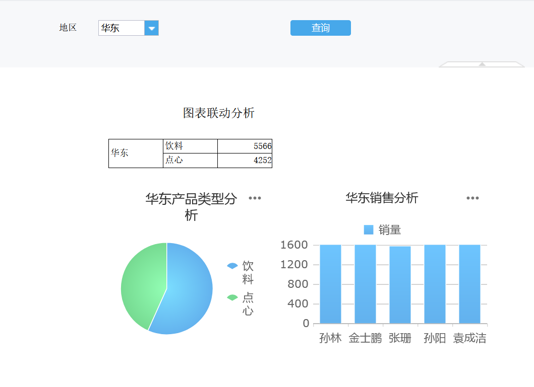This screenshot has height=387, width=534.
Task: Select the bar for 袁成洁
Action: pyautogui.click(x=469, y=284)
